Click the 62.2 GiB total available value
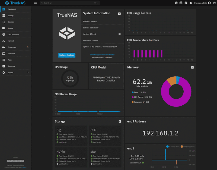The image size is (217, 170). pos(142,82)
